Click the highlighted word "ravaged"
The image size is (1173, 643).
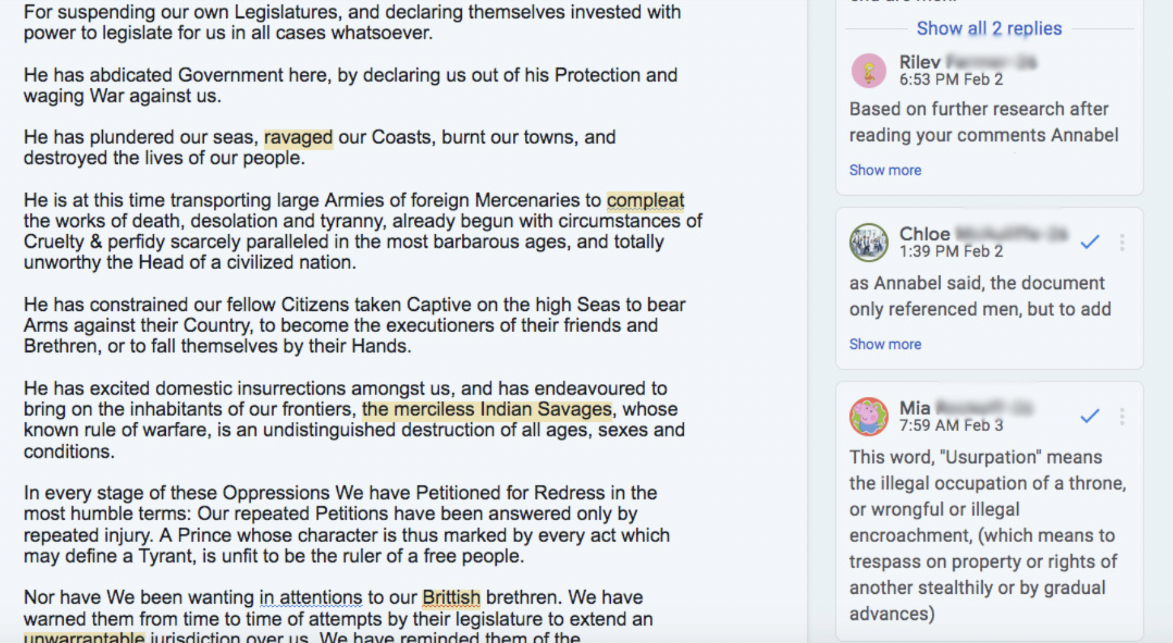click(298, 137)
